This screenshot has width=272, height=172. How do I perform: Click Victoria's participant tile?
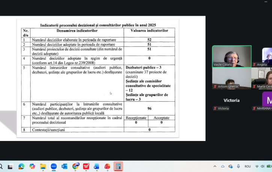pyautogui.click(x=231, y=101)
